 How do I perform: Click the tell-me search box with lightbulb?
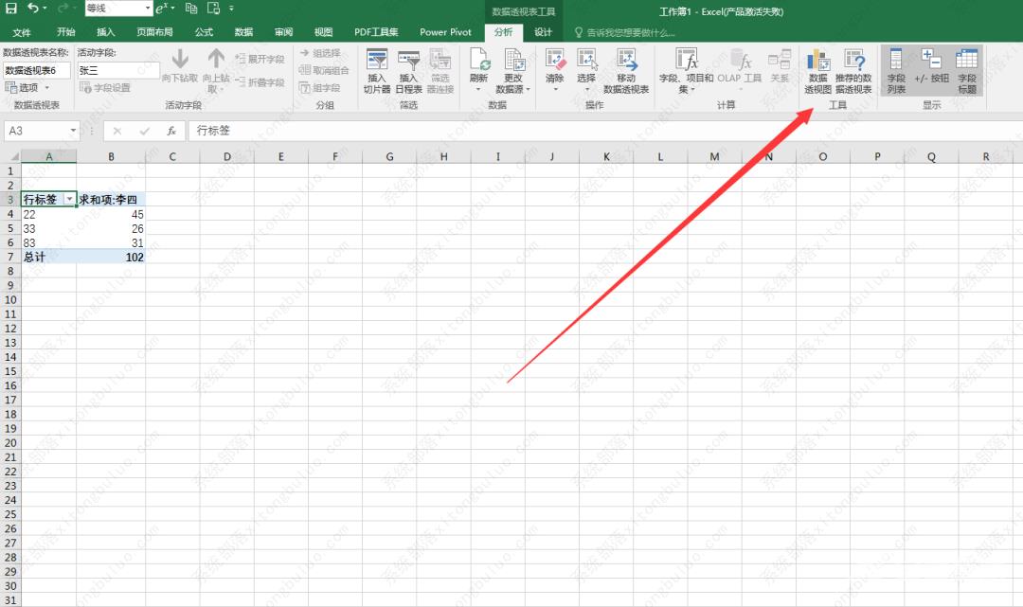624,32
